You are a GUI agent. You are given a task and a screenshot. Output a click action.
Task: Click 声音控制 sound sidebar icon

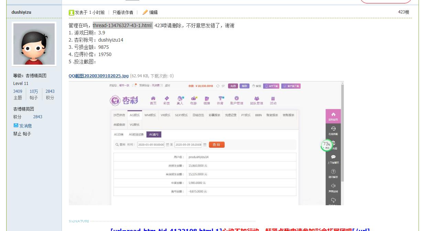[x=333, y=188]
